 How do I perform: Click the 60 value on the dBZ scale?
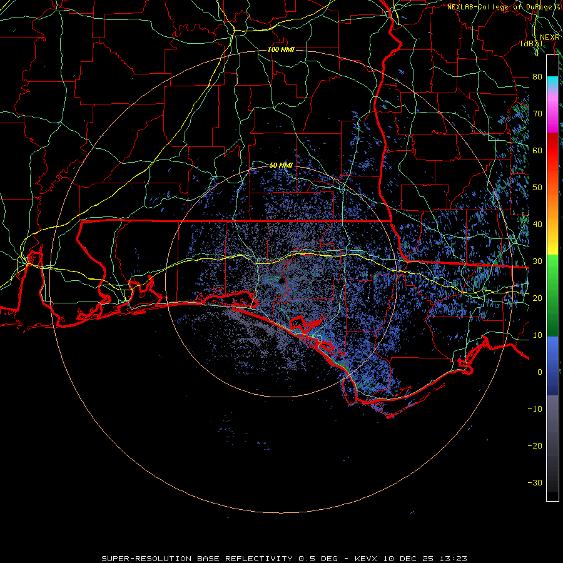point(537,150)
